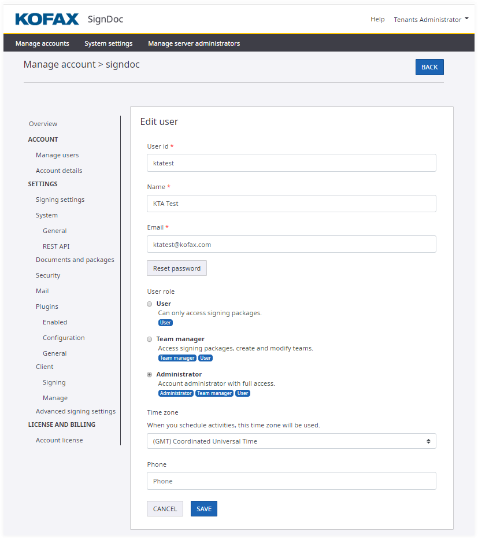Open the Help link
478x539 pixels.
tap(377, 20)
